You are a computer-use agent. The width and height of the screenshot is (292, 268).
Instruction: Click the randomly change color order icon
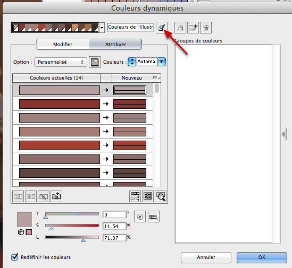[135, 196]
